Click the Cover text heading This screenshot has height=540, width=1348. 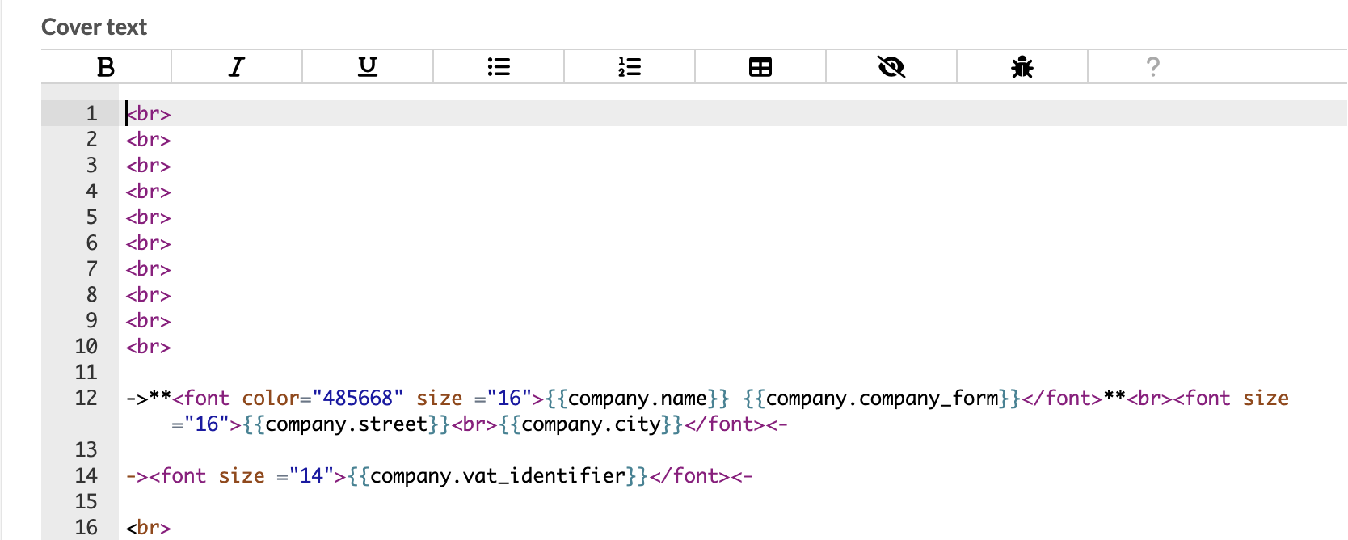click(94, 27)
